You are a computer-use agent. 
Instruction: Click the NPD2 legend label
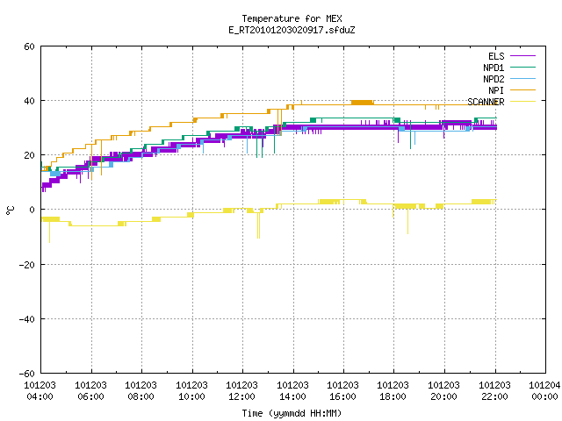[494, 79]
